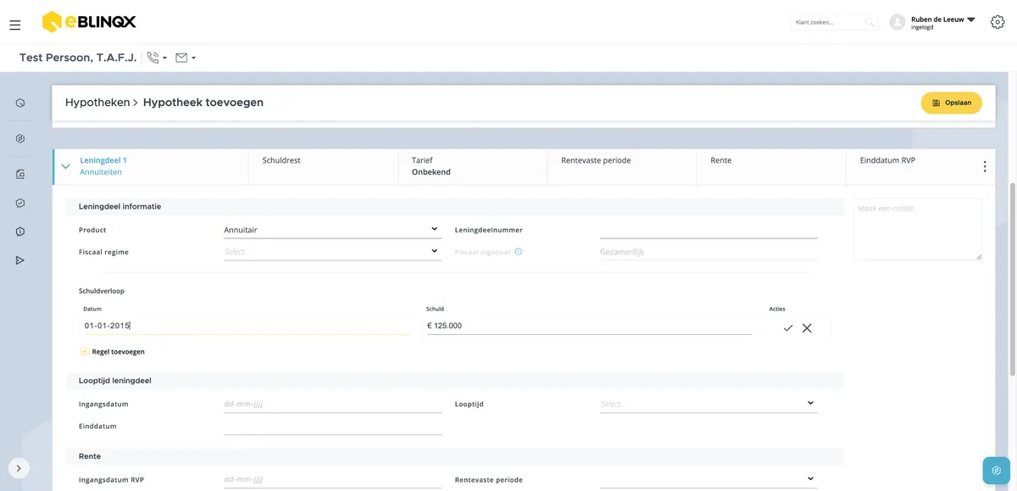Image resolution: width=1017 pixels, height=491 pixels.
Task: Click the Schuld field showing € 125.000
Action: coord(589,326)
